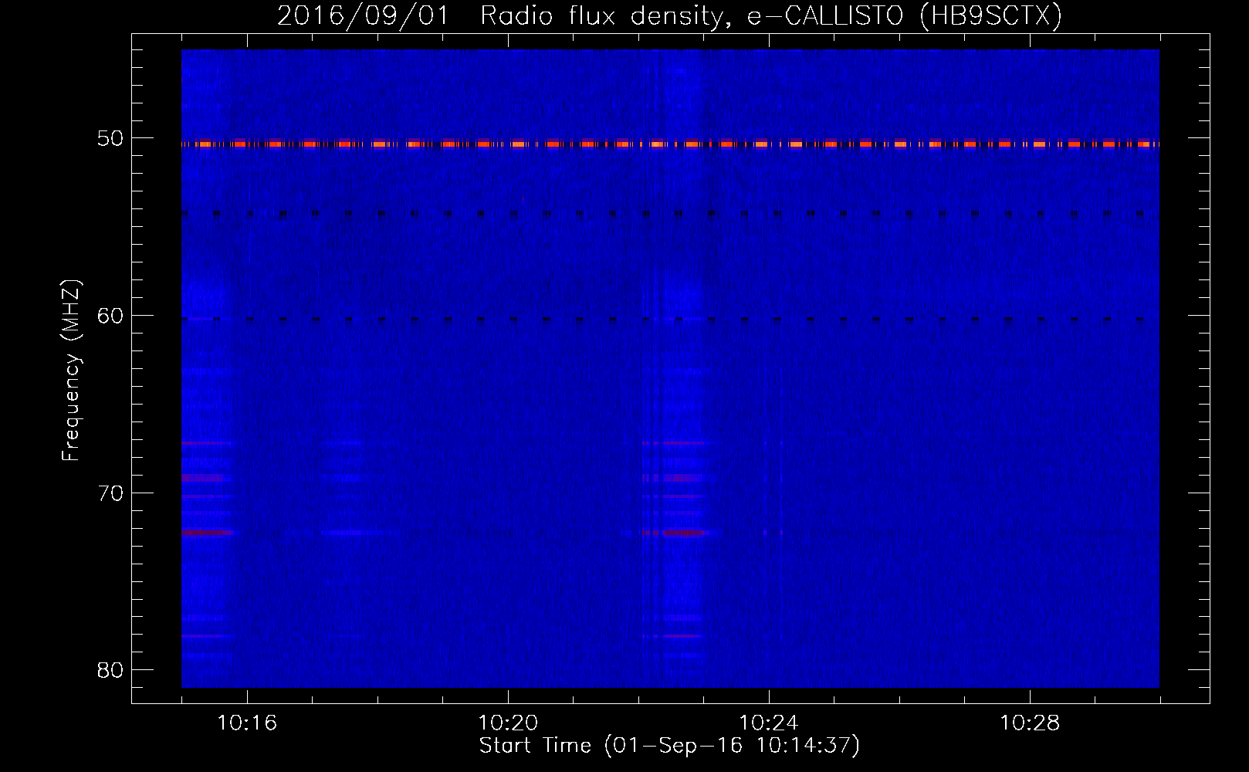Click the 80 frequency tick label
The width and height of the screenshot is (1249, 772).
pos(111,669)
